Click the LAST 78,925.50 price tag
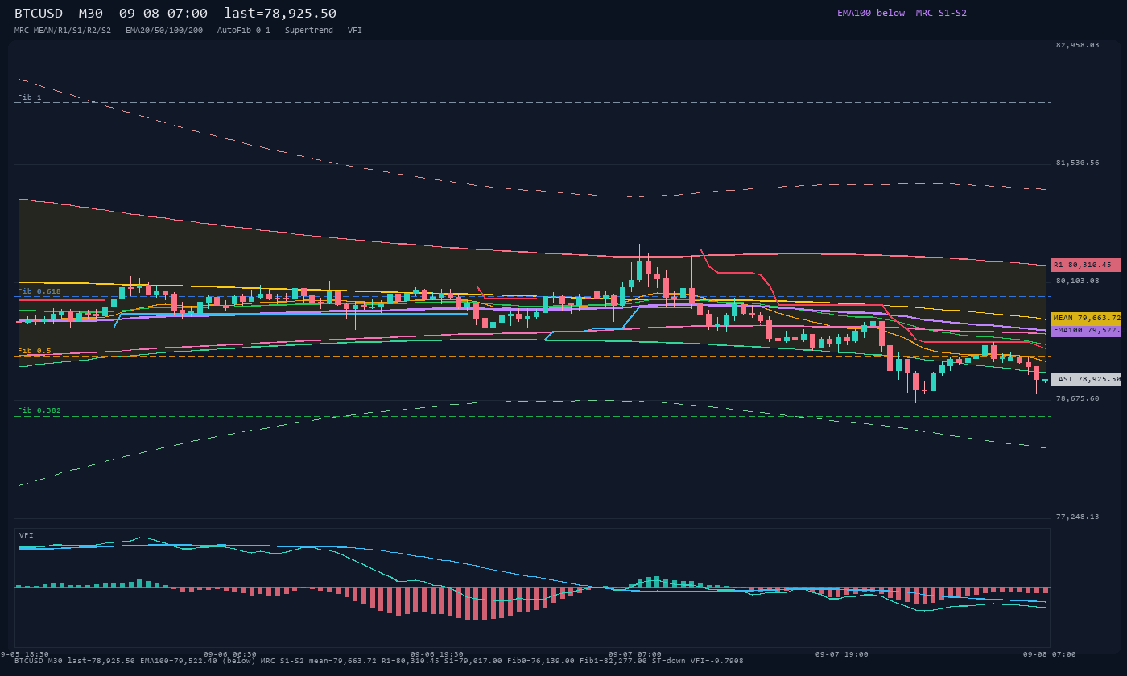1127x676 pixels. [x=1086, y=379]
